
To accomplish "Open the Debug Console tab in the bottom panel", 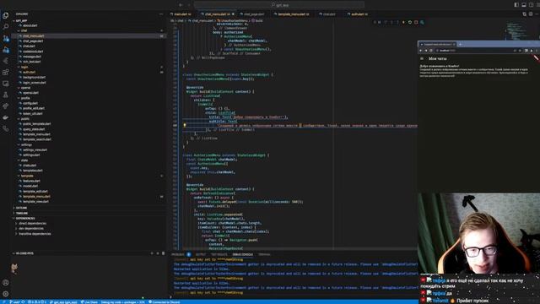I will point(242,254).
